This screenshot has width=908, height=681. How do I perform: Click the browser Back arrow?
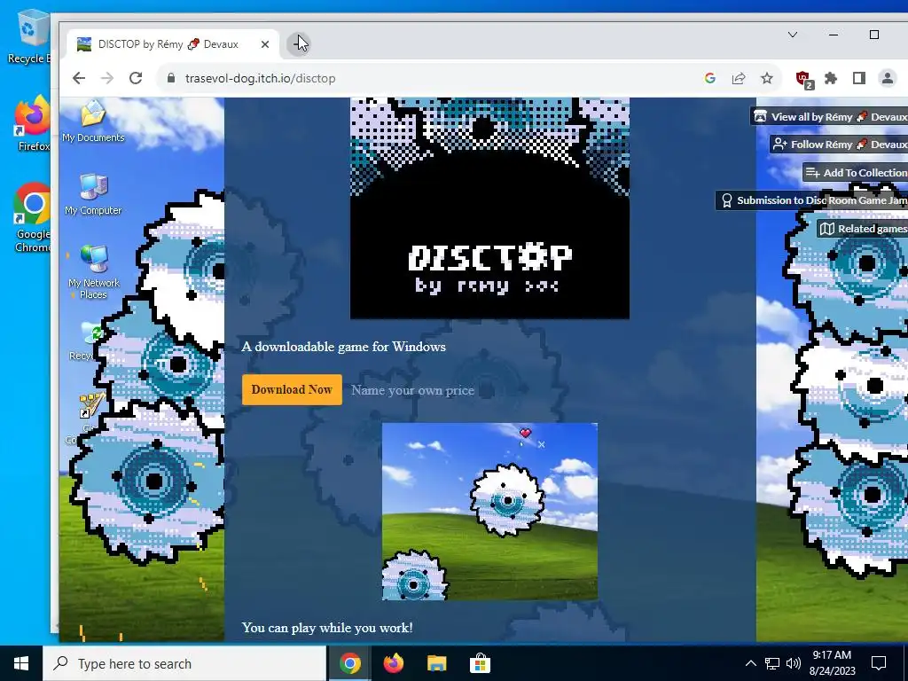(79, 78)
